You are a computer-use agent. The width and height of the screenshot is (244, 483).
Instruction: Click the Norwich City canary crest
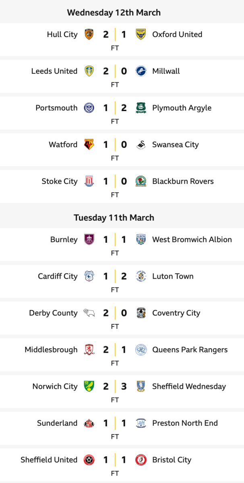[x=89, y=386]
